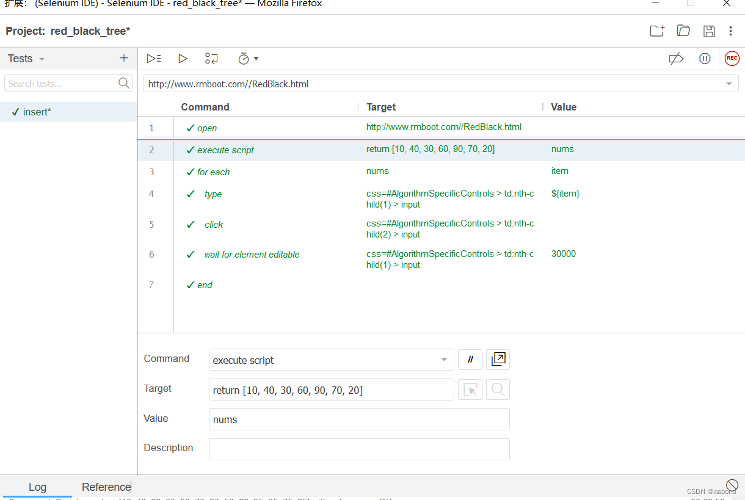Step over current command
Screen dimensions: 745x500
[x=211, y=59]
